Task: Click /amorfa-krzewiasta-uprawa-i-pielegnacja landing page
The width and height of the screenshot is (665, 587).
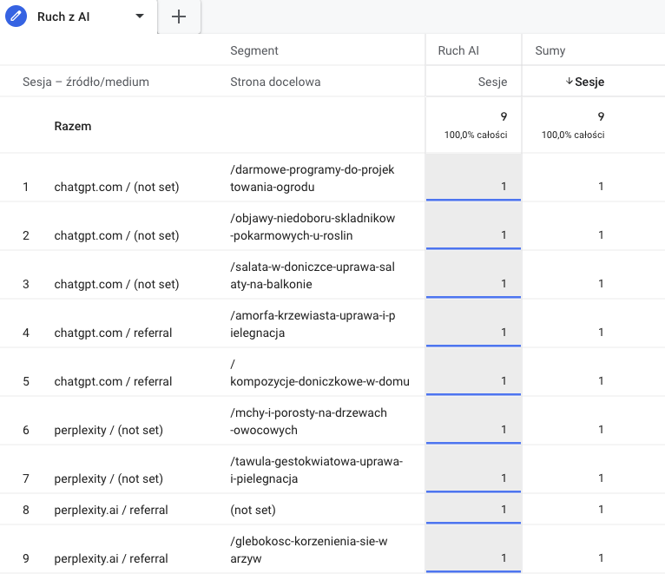Action: (x=312, y=324)
